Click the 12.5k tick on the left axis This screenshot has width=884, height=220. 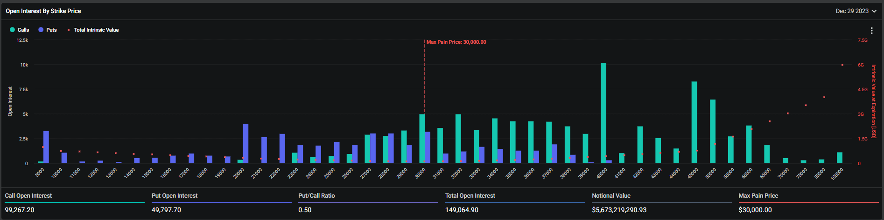[x=22, y=40]
